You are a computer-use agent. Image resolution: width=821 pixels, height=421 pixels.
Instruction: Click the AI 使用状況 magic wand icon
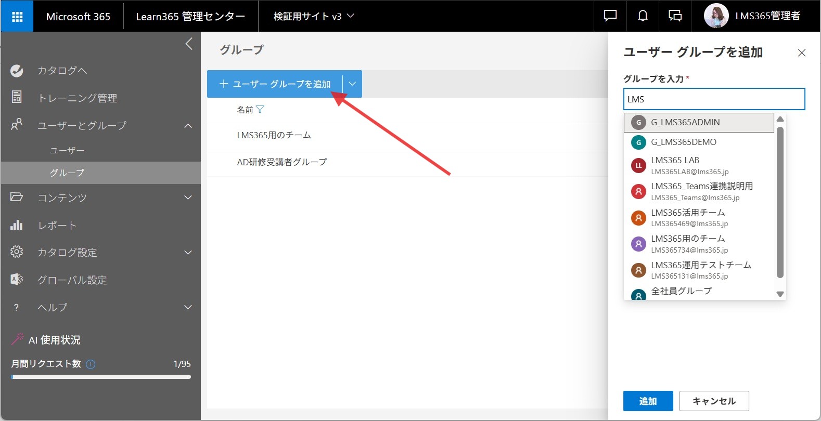(x=18, y=339)
